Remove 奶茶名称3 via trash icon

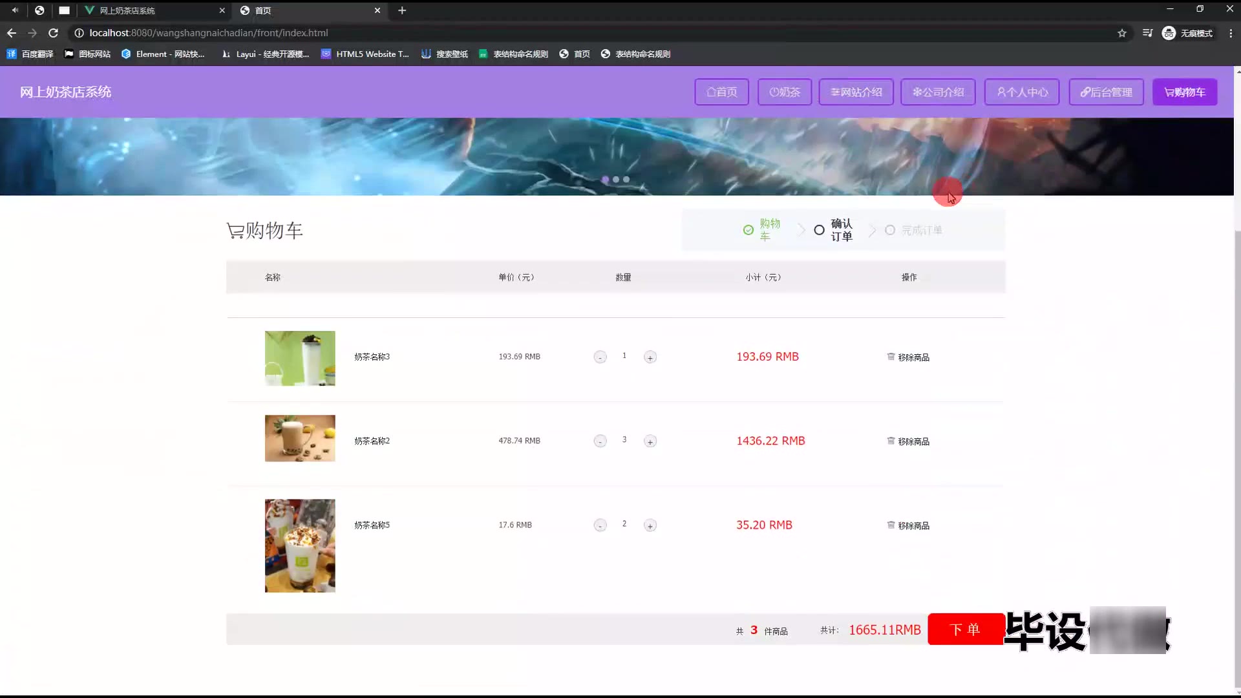click(891, 357)
